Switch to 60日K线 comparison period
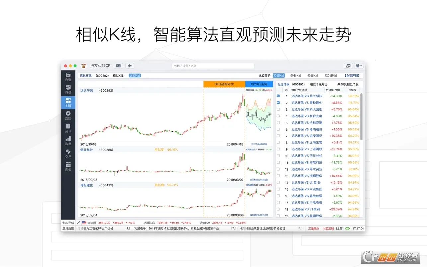Screen dimensions: 427x267 point(295,76)
